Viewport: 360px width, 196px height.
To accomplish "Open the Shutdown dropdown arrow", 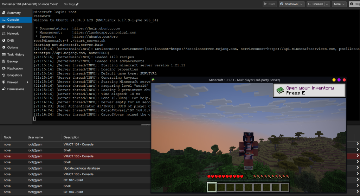I will [301, 4].
